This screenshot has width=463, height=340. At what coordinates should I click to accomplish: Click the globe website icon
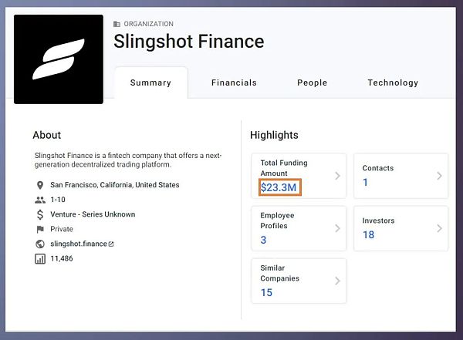click(40, 244)
